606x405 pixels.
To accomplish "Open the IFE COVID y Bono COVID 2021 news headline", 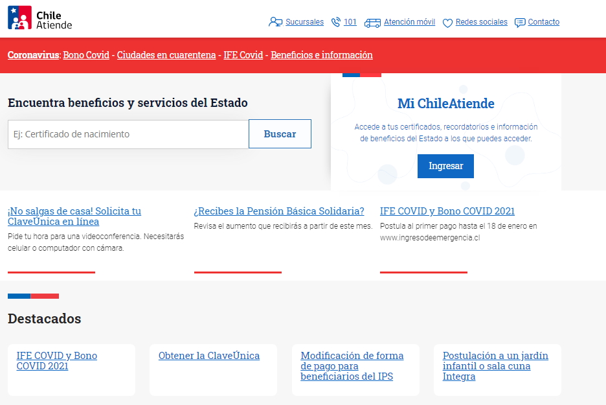I will (447, 211).
